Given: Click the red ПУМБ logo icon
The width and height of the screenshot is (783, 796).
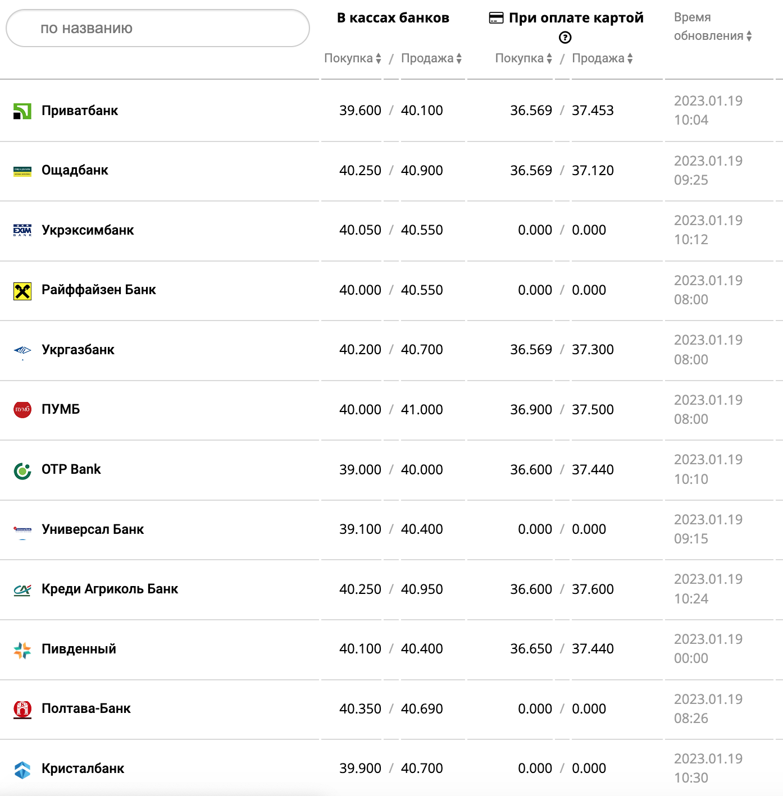Looking at the screenshot, I should tap(22, 410).
